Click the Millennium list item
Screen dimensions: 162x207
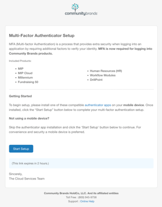pyautogui.click(x=25, y=78)
